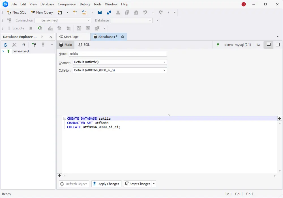Click the Script Changes button

(138, 184)
